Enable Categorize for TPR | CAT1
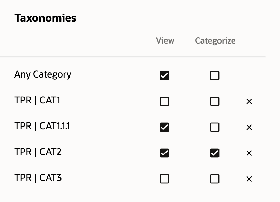This screenshot has width=280, height=202. pos(215,101)
